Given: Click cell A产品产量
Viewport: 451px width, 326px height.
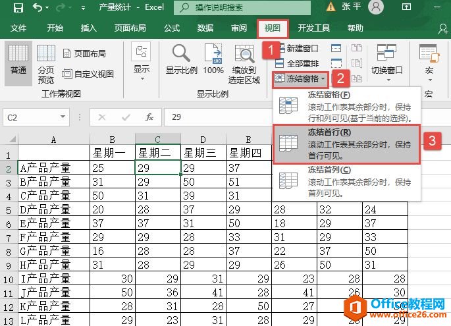Looking at the screenshot, I should 54,168.
